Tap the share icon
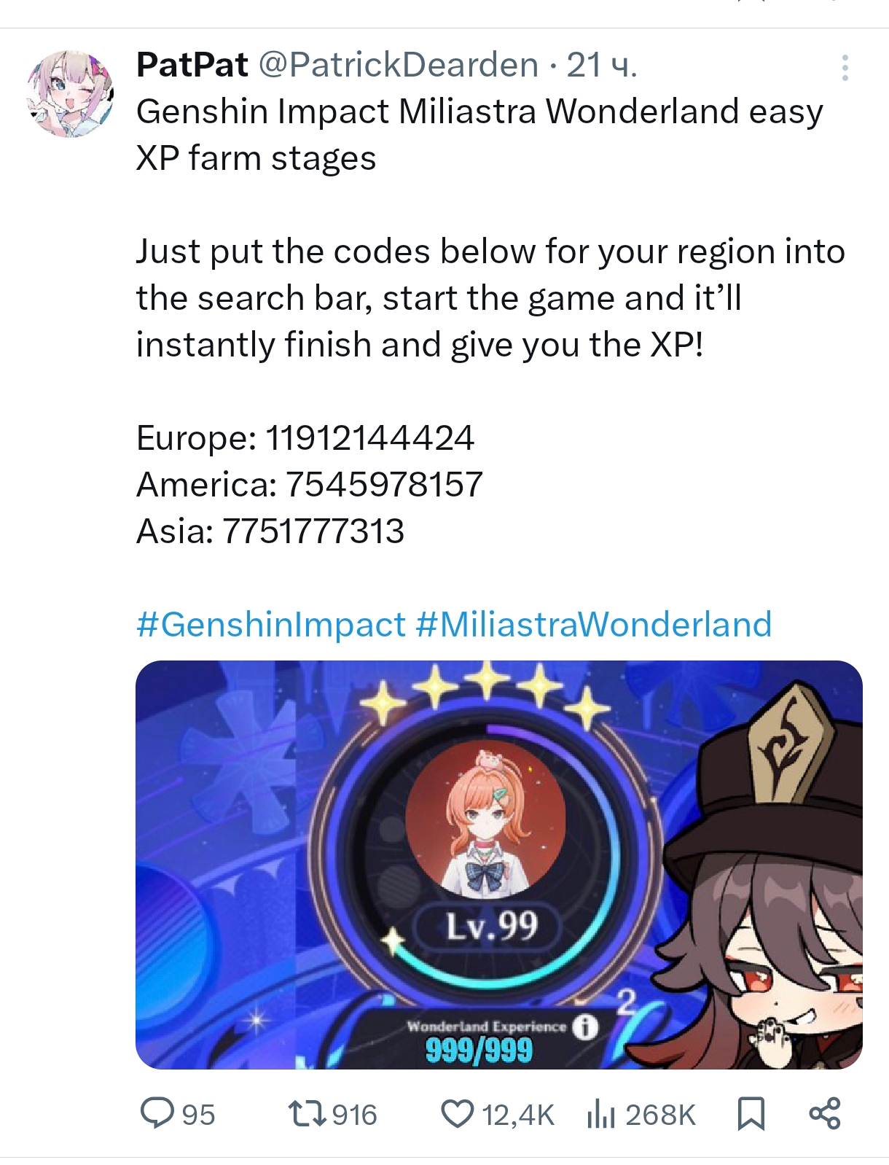This screenshot has width=889, height=1165. 825,1113
